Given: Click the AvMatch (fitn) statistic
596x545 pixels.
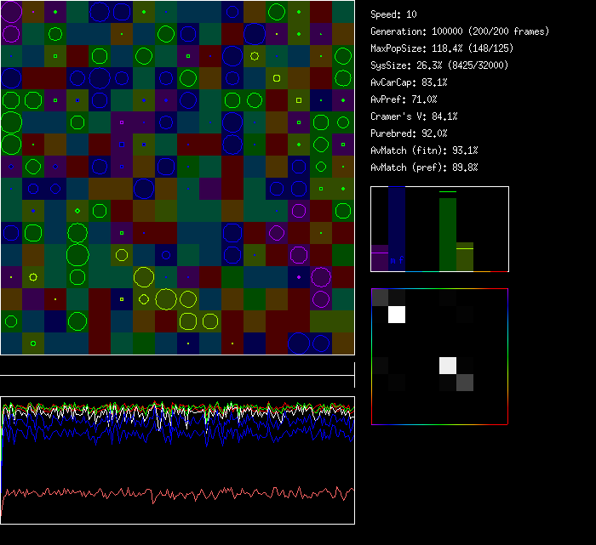Looking at the screenshot, I should (424, 150).
